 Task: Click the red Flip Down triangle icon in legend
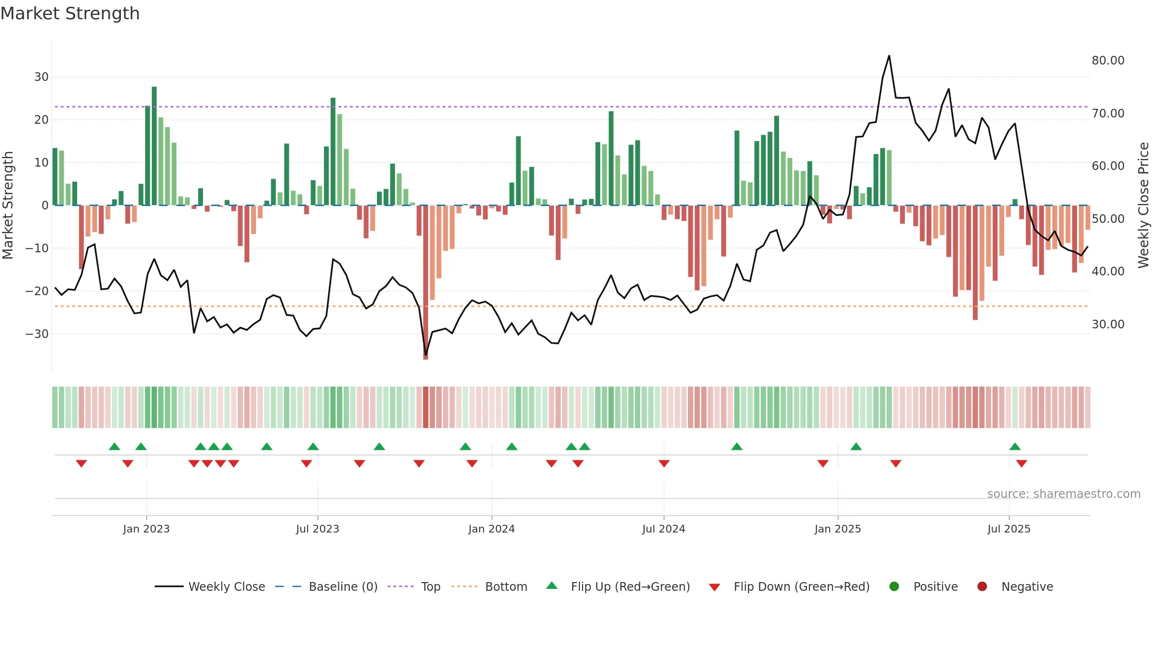pyautogui.click(x=715, y=587)
